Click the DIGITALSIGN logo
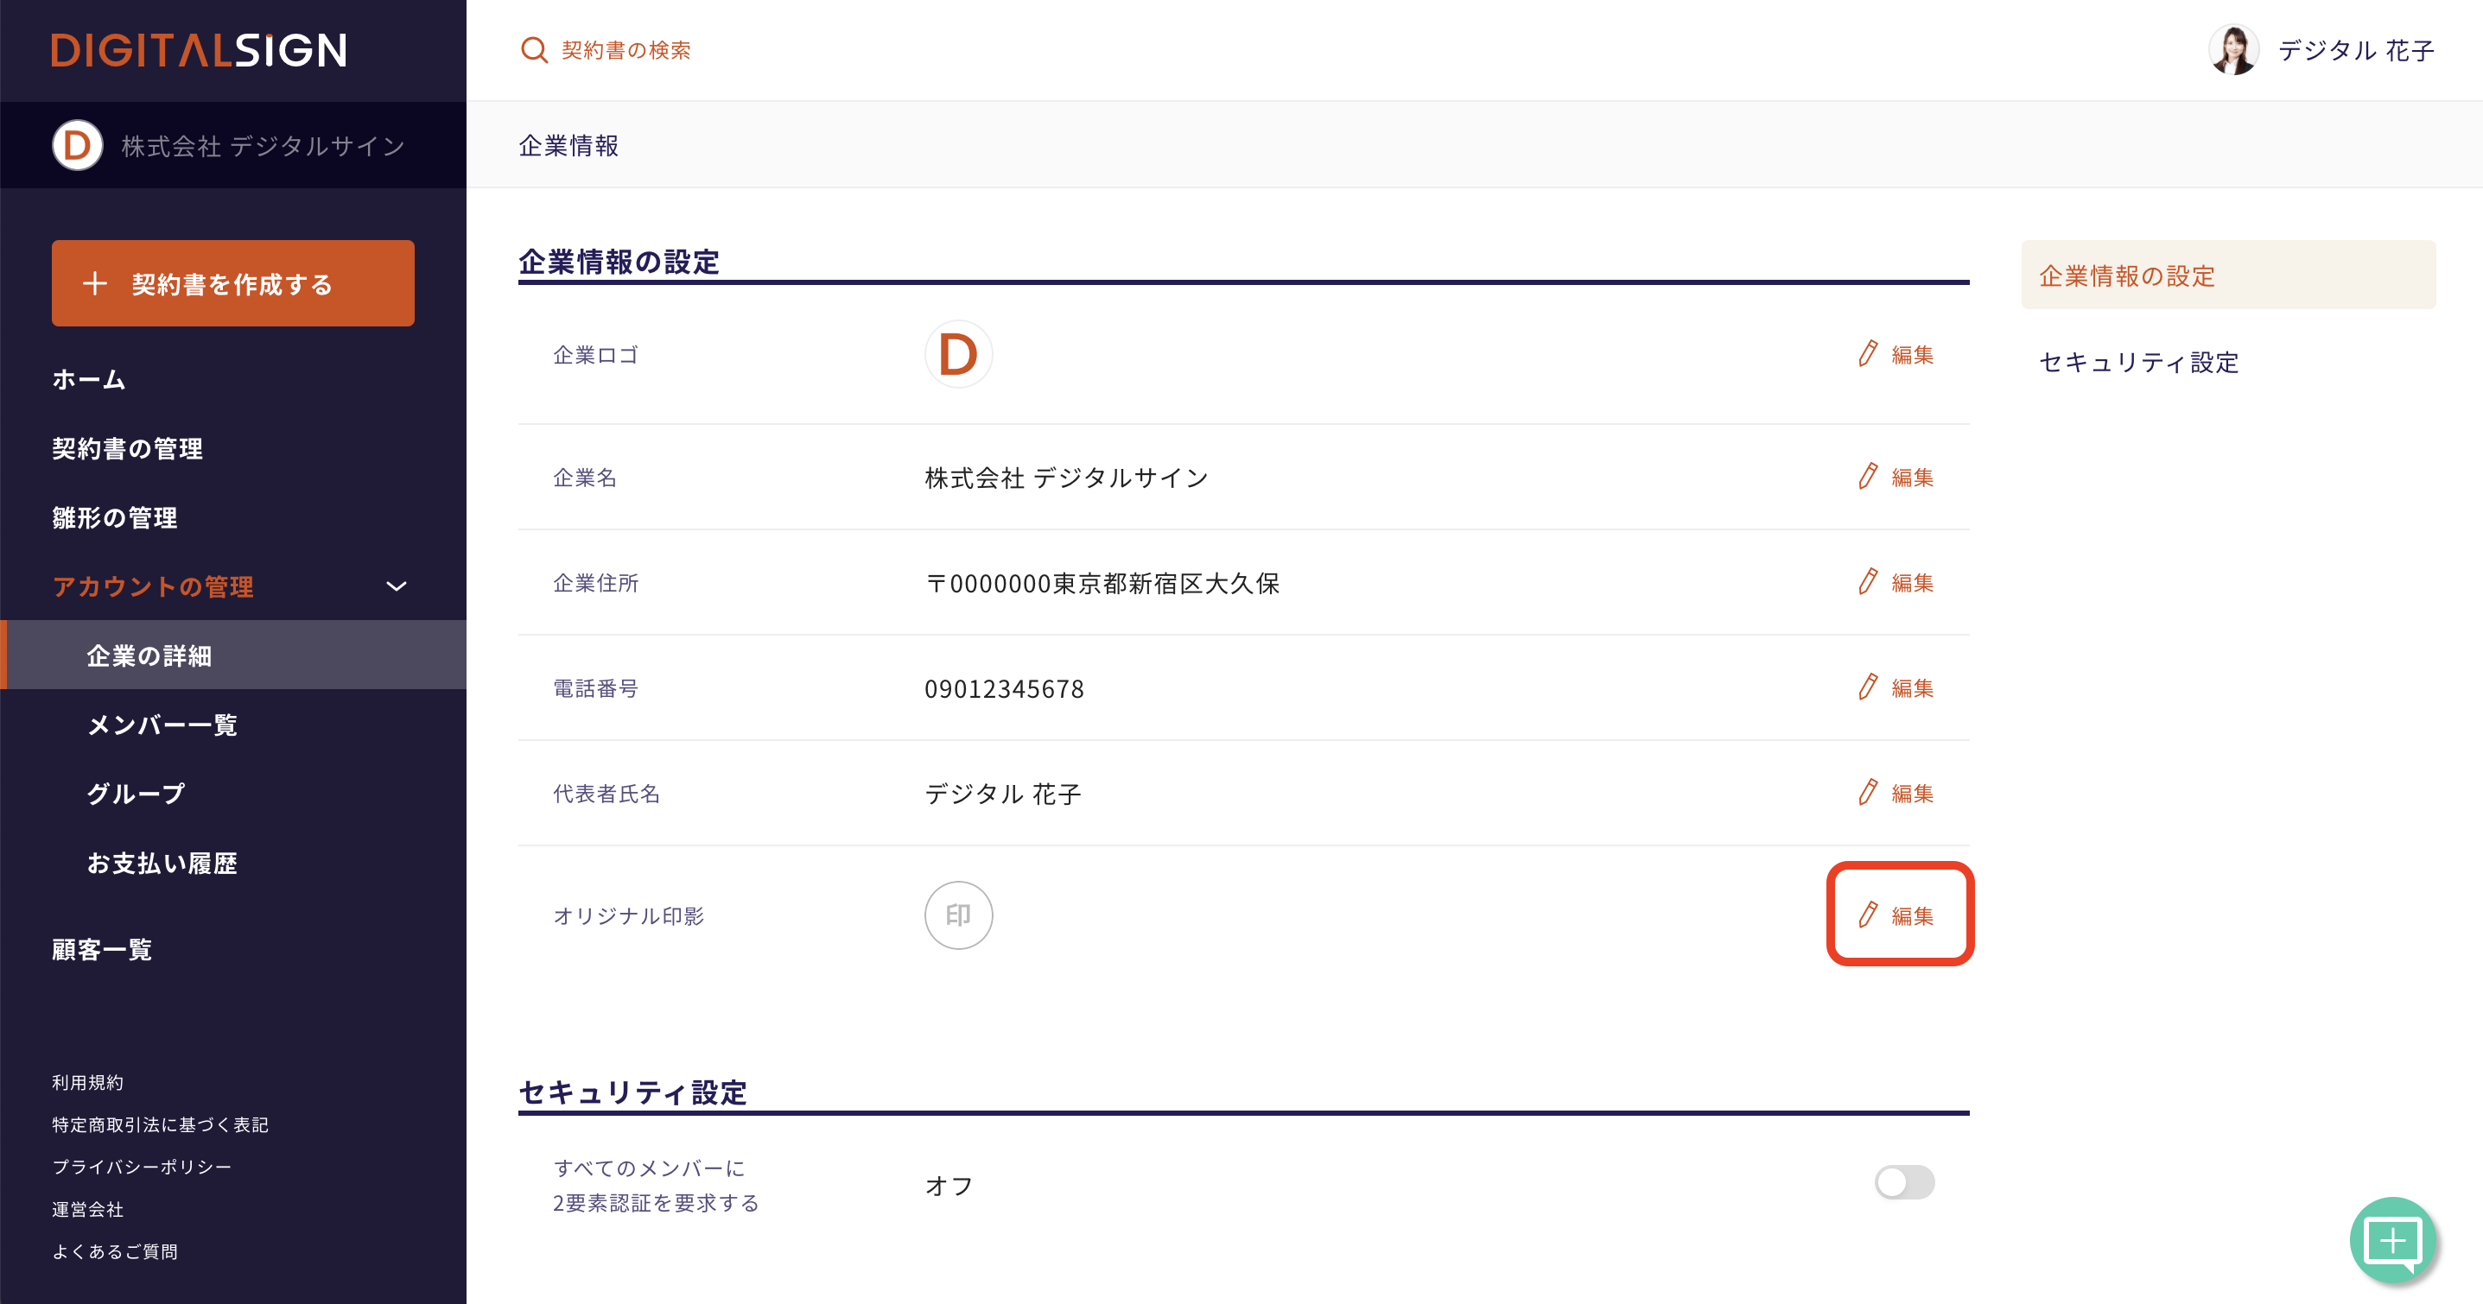Screen dimensions: 2483x1304 click(x=200, y=50)
